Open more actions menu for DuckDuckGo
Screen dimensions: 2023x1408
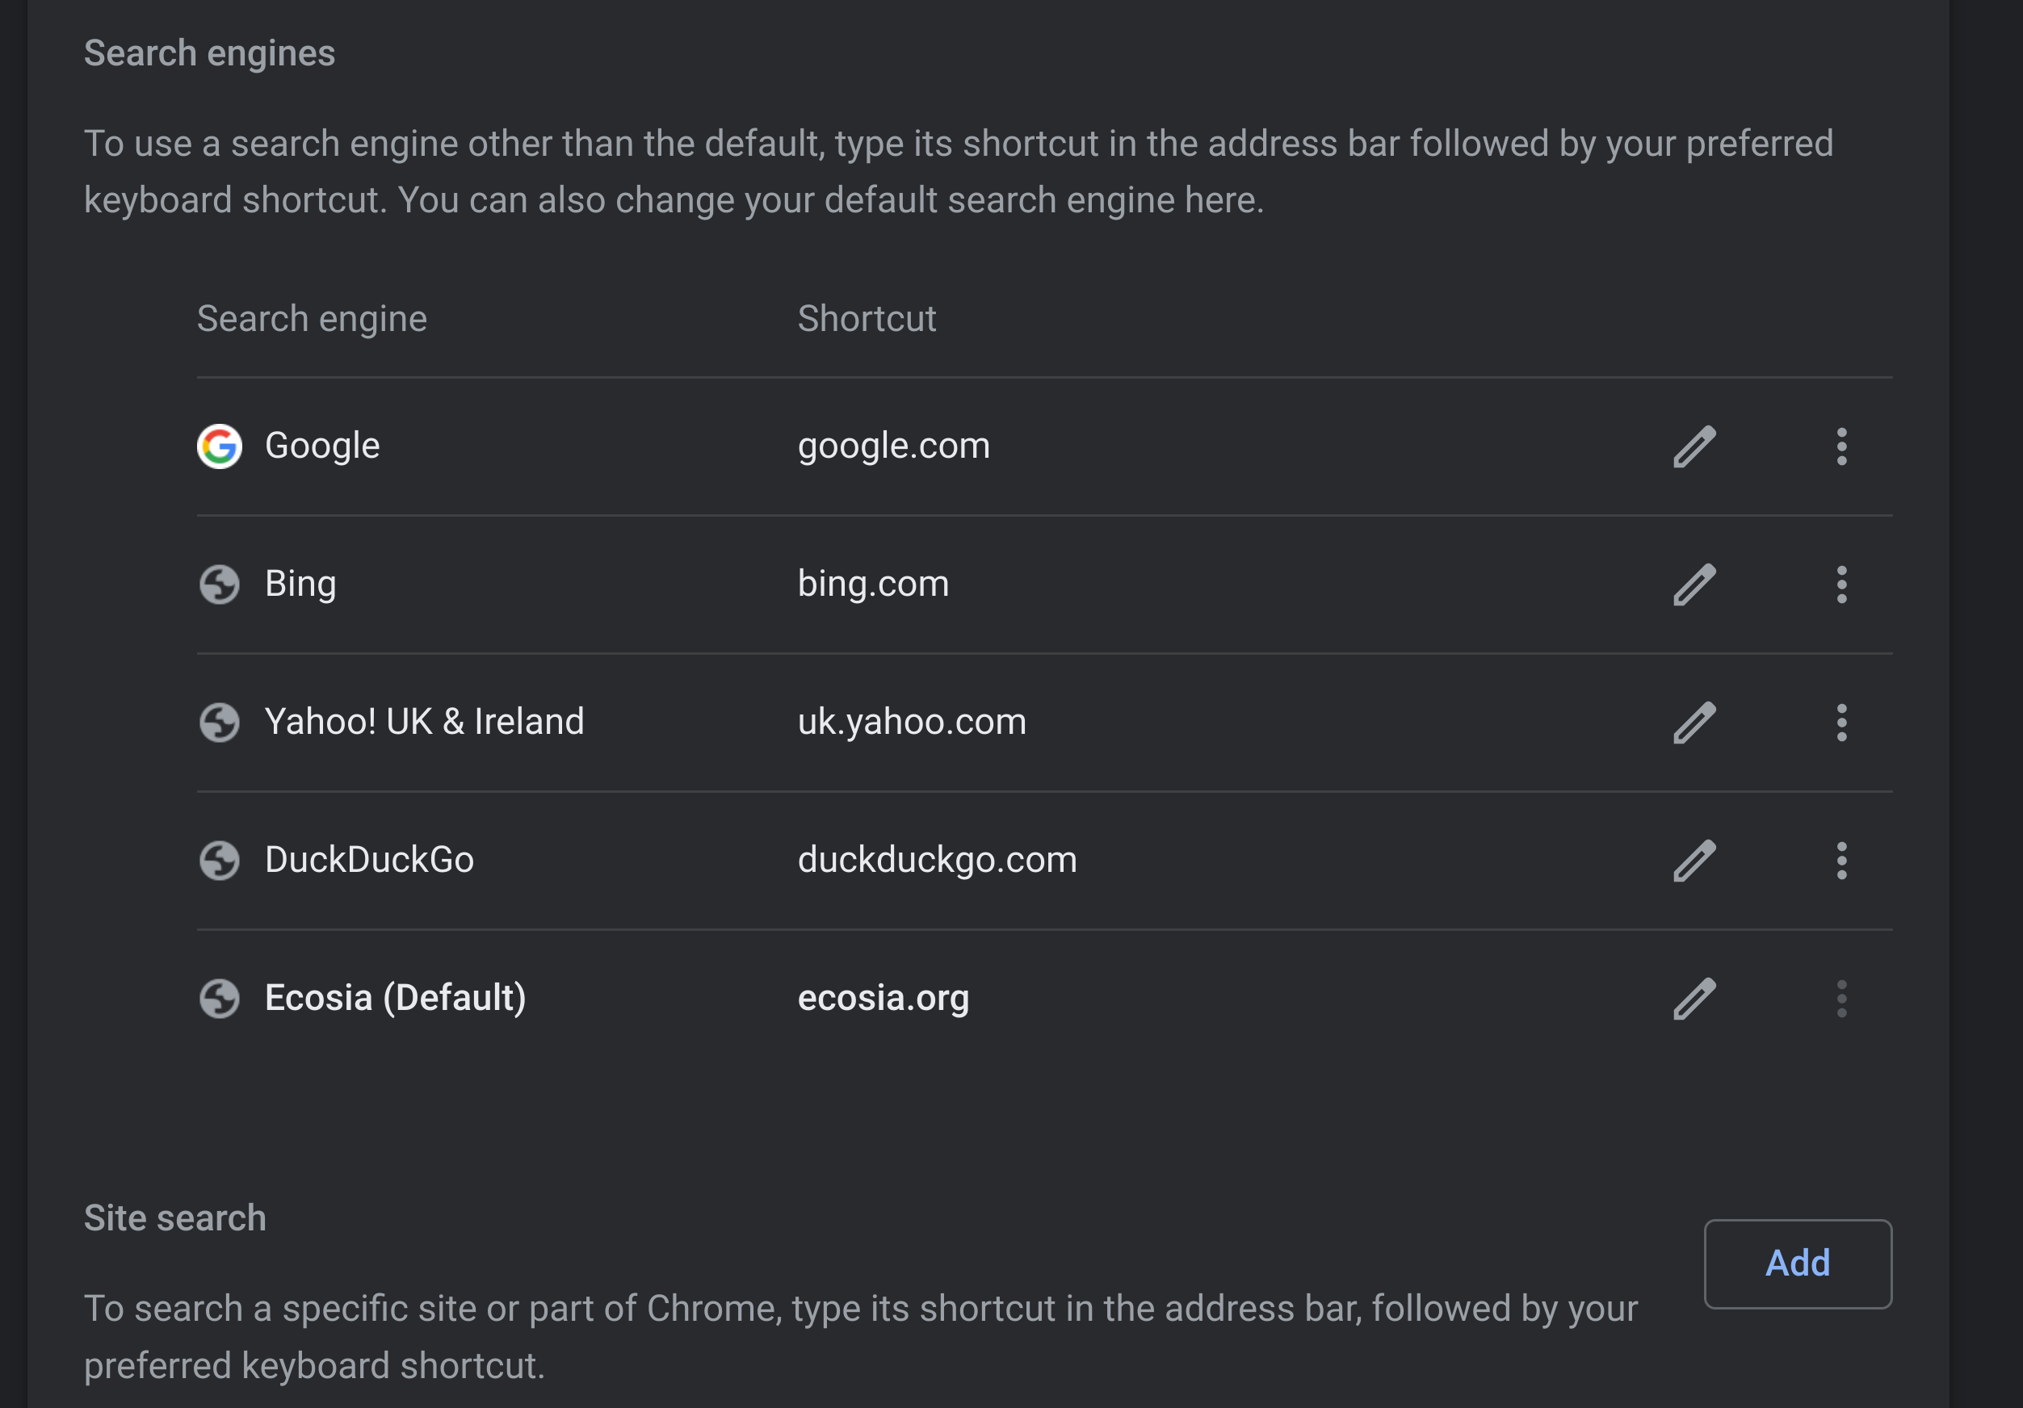click(x=1840, y=861)
